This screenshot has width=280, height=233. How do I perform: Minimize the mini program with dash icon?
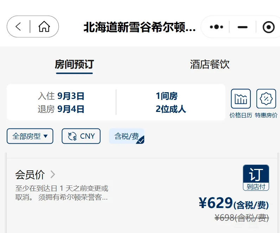pos(242,27)
